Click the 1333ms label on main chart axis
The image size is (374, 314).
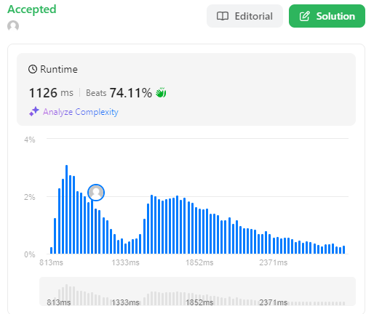click(x=125, y=262)
